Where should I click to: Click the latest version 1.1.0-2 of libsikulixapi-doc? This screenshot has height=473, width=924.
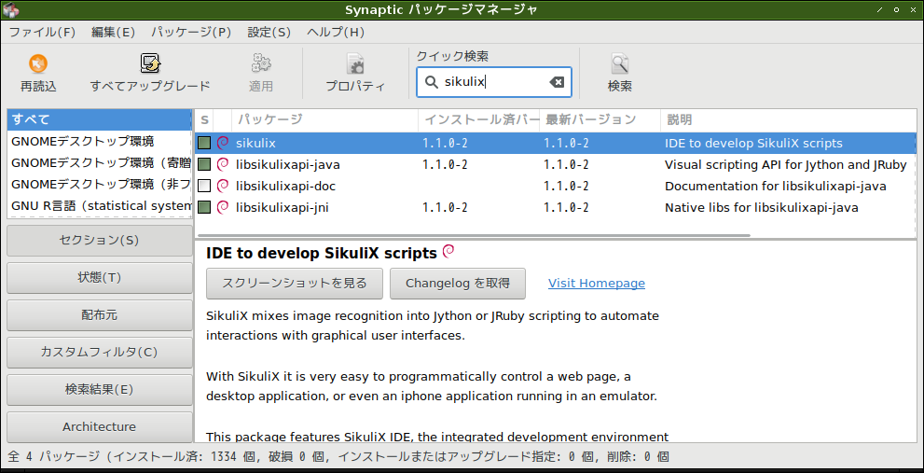pos(566,187)
